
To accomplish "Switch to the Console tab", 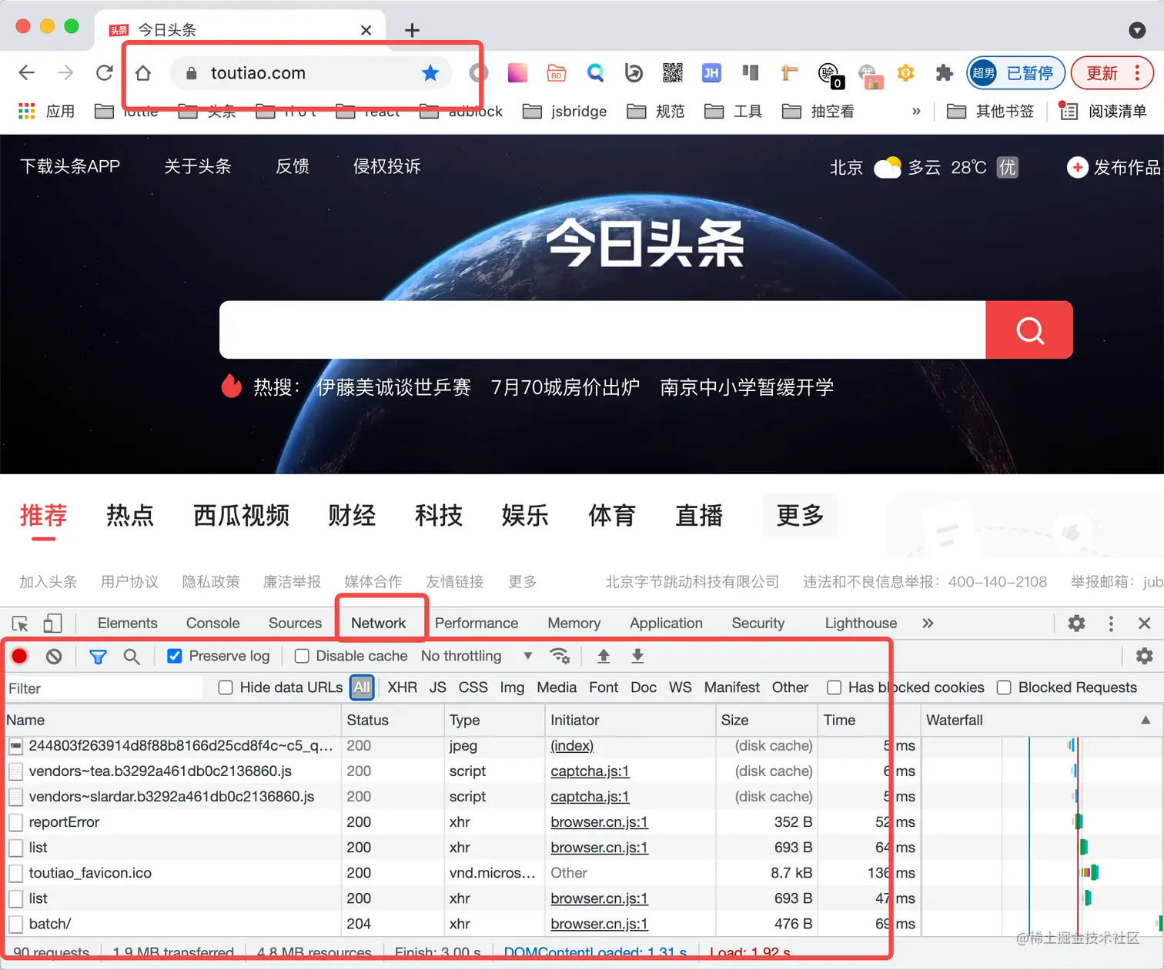I will tap(213, 624).
